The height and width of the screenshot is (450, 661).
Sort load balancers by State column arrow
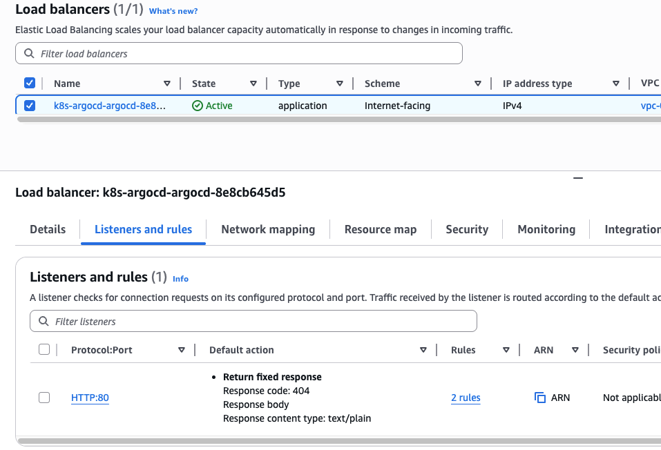pos(253,84)
